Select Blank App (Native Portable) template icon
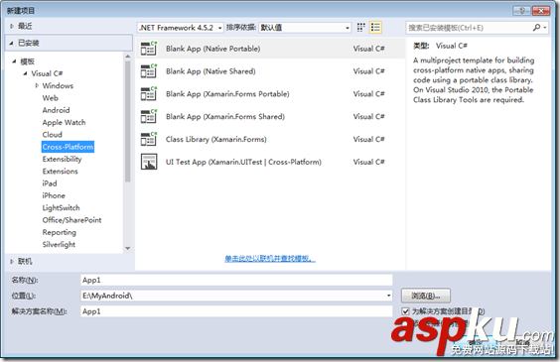Viewport: 560px width, 362px height. pyautogui.click(x=149, y=49)
